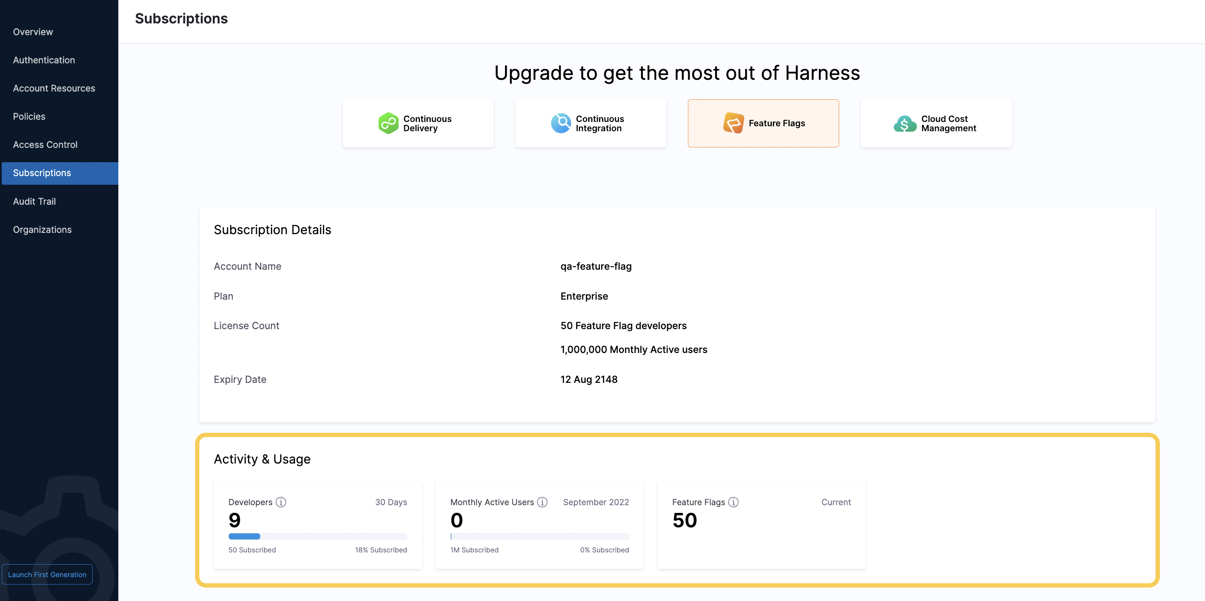Open the Developers usage card details

318,525
